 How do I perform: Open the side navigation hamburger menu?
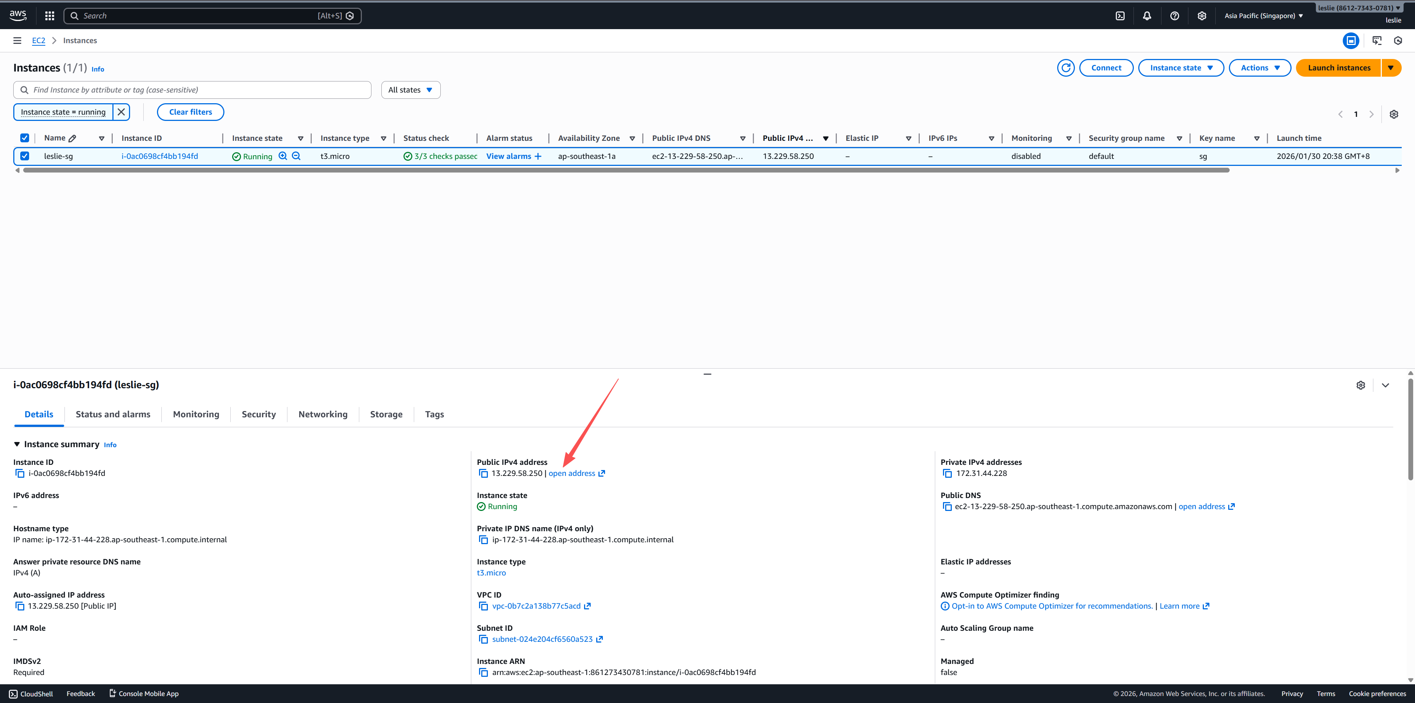click(x=17, y=41)
